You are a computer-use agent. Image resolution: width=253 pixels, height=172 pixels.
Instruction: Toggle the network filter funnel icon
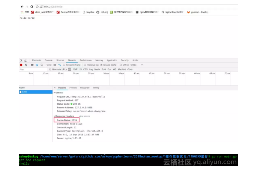tap(37, 65)
